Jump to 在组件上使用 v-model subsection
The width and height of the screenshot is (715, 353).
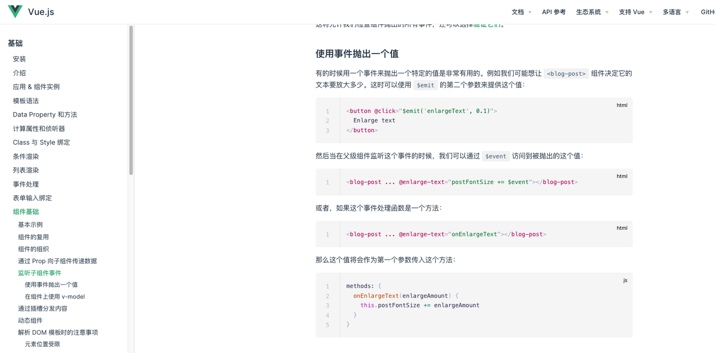pyautogui.click(x=55, y=296)
